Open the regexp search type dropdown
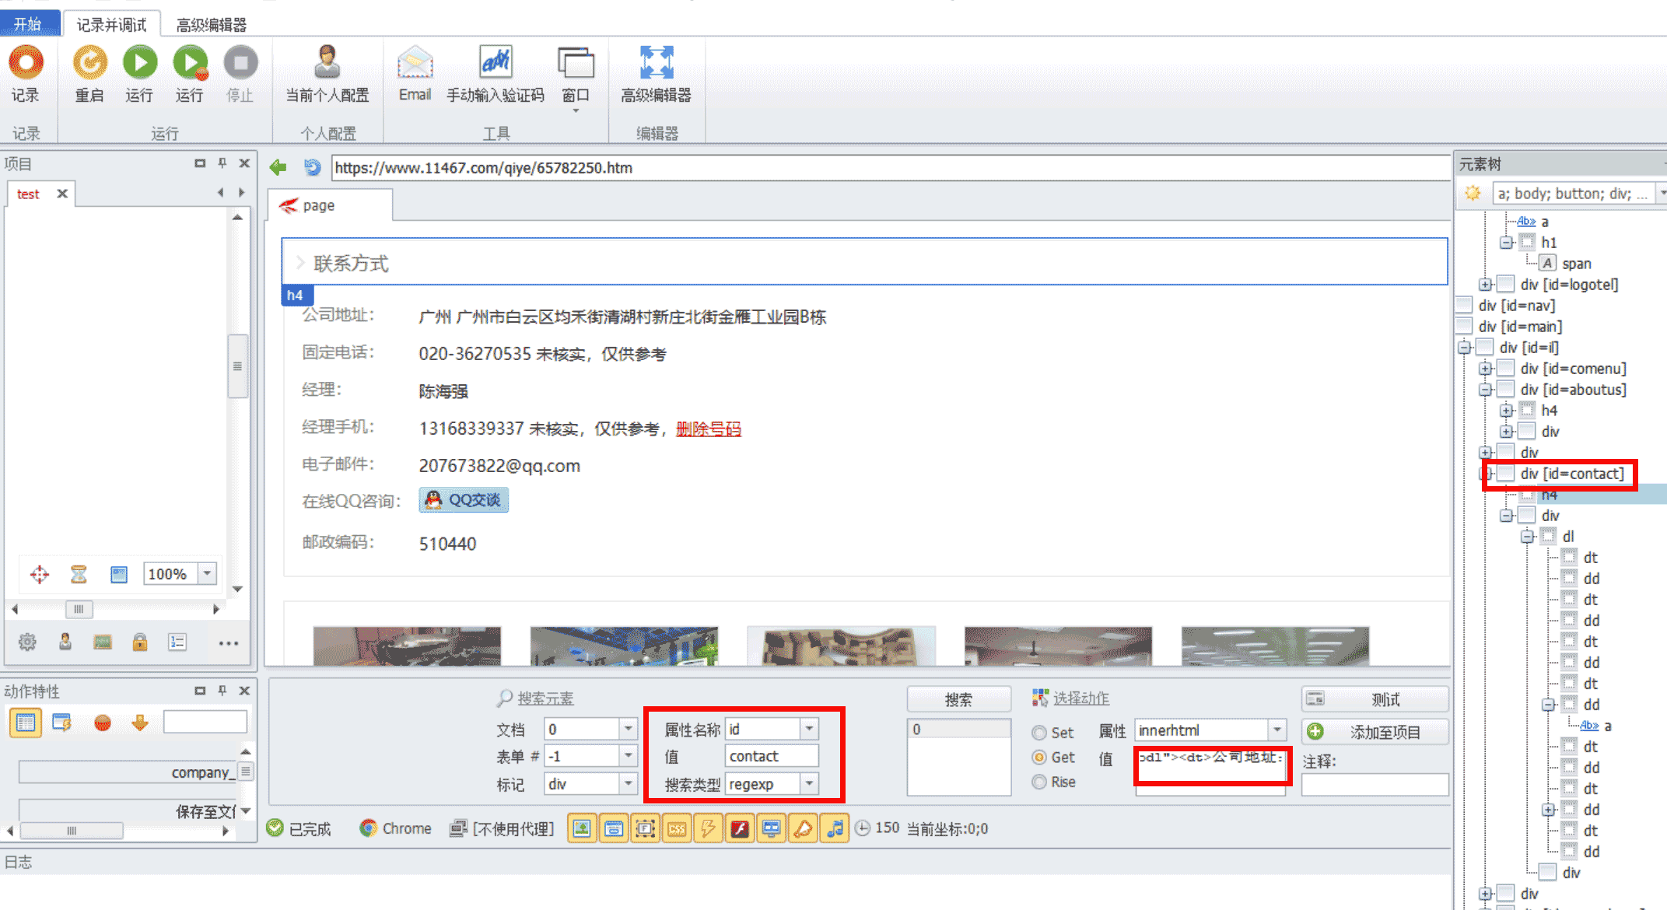 (x=810, y=784)
